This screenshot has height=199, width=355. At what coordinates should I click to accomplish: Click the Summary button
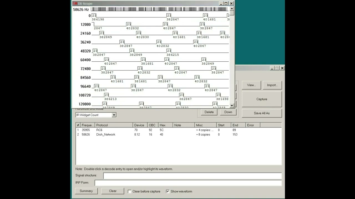tap(86, 191)
